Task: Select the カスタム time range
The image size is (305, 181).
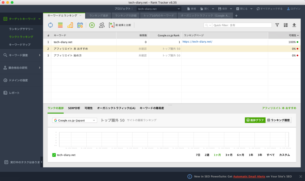Action: tap(284, 155)
